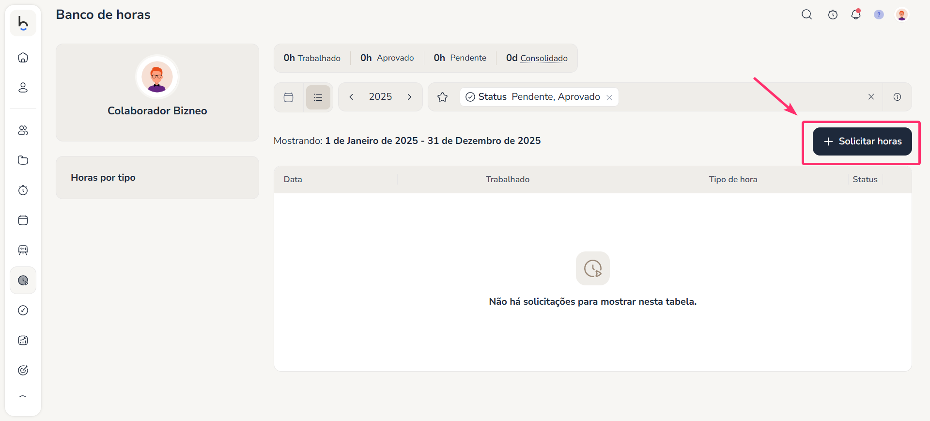The height and width of the screenshot is (421, 930).
Task: Click the Solicitar horas button
Action: coord(862,141)
